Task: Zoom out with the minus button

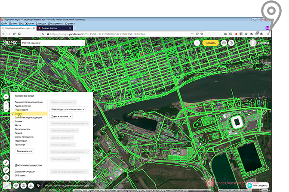Action: pyautogui.click(x=6, y=109)
